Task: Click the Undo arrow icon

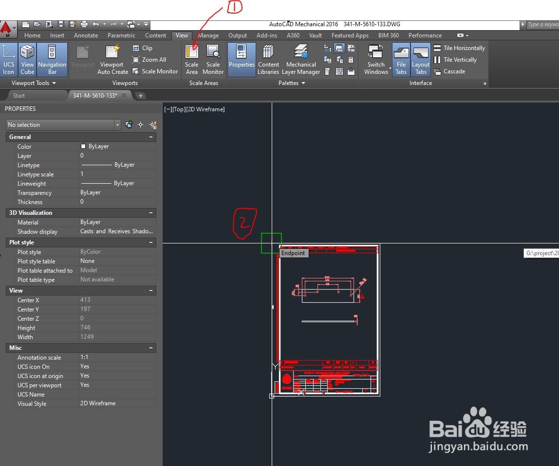Action: click(96, 24)
